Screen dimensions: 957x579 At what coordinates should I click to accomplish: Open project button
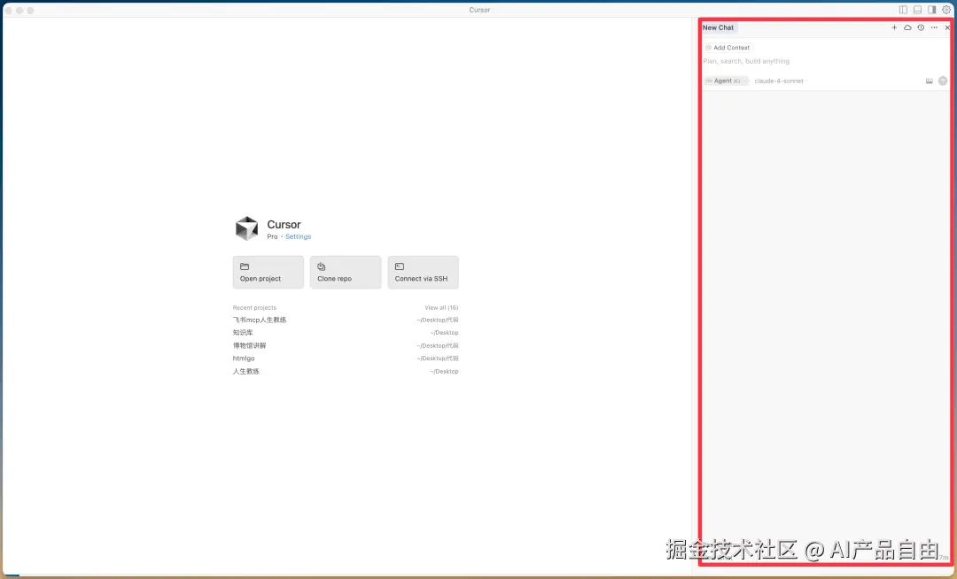point(268,273)
